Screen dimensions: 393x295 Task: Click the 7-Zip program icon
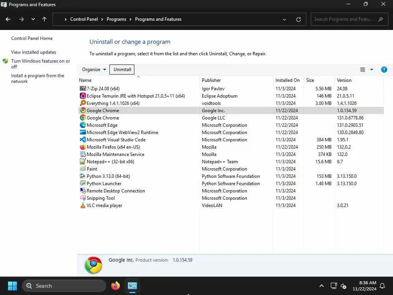(x=83, y=89)
